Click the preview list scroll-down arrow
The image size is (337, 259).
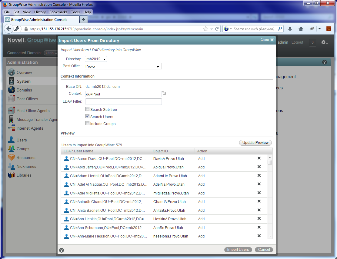point(270,236)
